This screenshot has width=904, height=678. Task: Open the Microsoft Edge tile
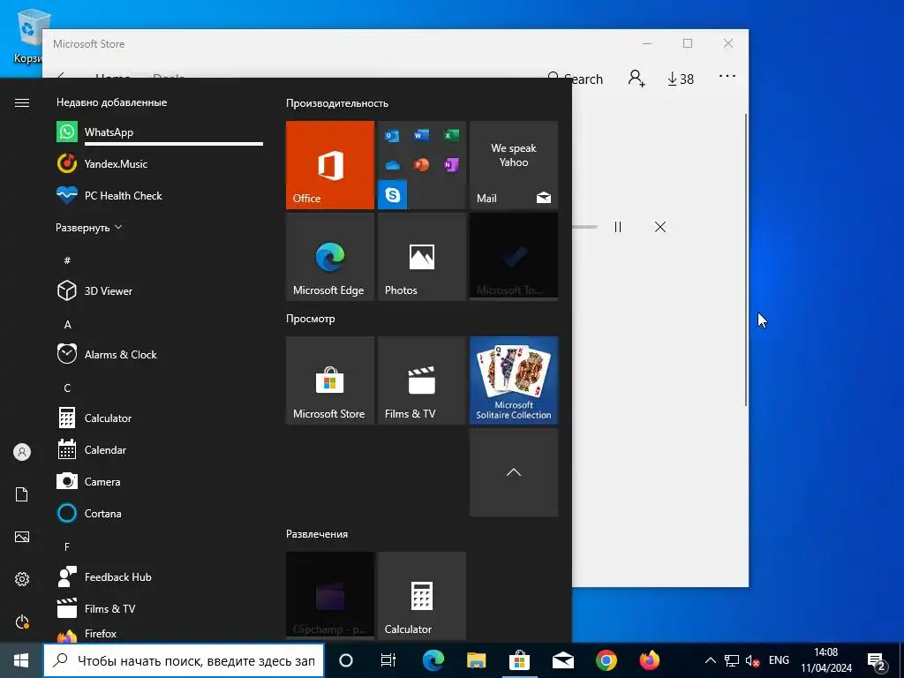click(330, 257)
